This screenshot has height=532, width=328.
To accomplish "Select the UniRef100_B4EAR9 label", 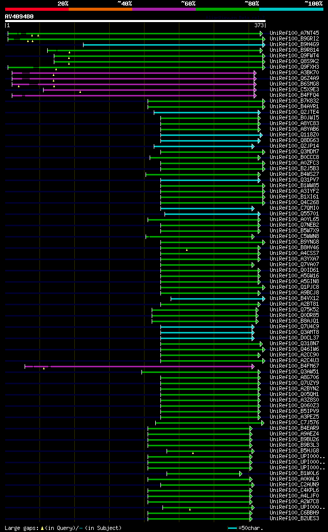I will [294, 428].
